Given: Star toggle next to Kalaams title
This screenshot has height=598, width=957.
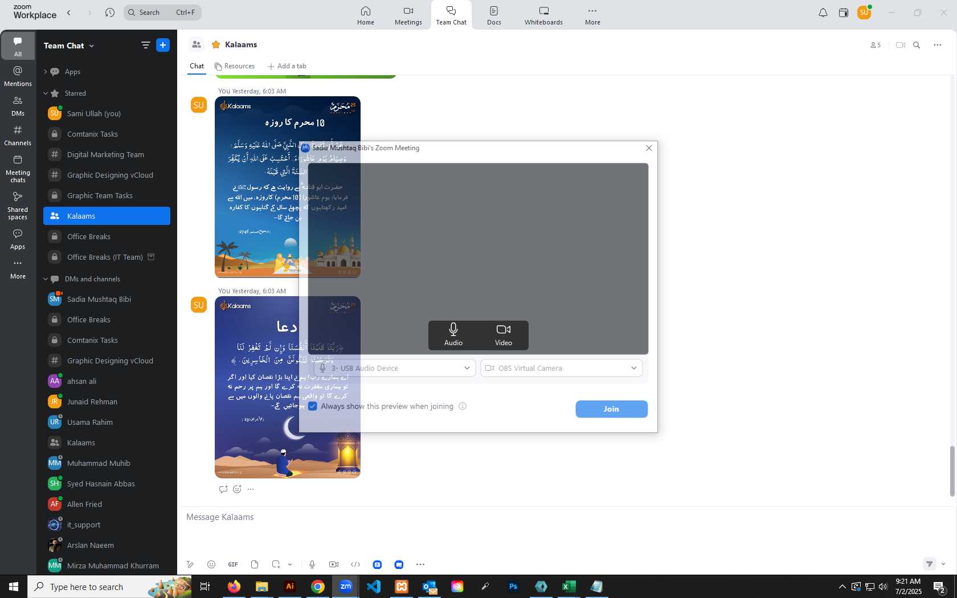Looking at the screenshot, I should (216, 44).
